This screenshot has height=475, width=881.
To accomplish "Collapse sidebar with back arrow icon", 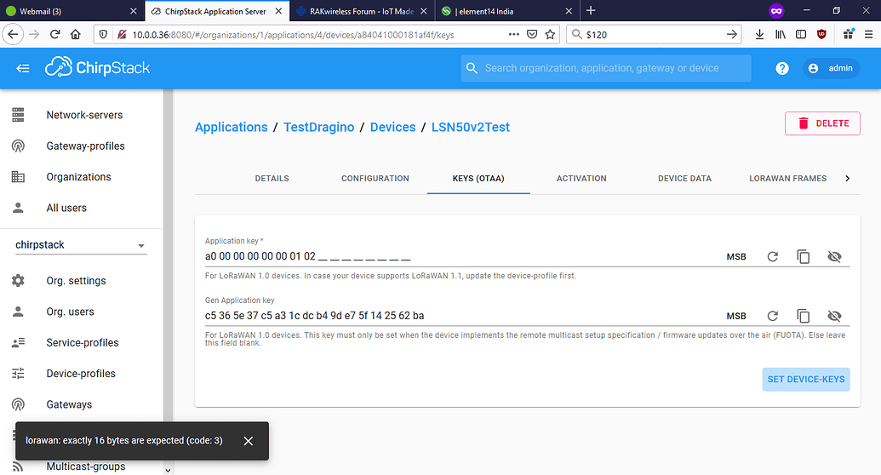I will 23,68.
